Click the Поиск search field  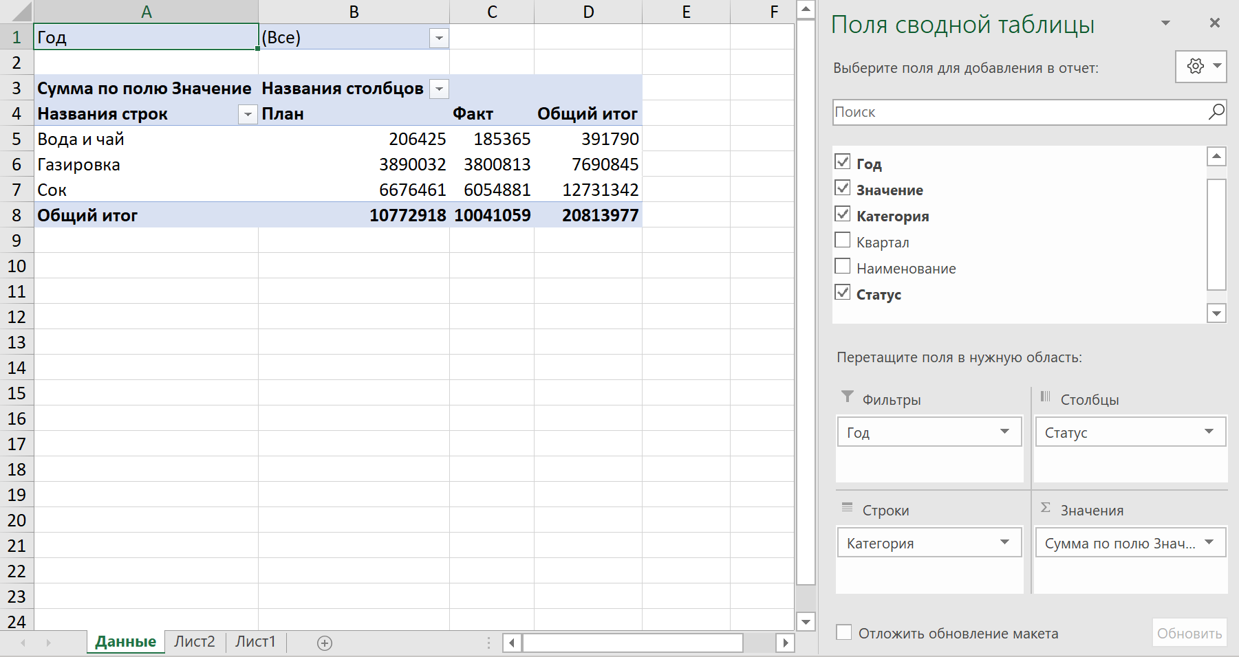click(x=1018, y=112)
